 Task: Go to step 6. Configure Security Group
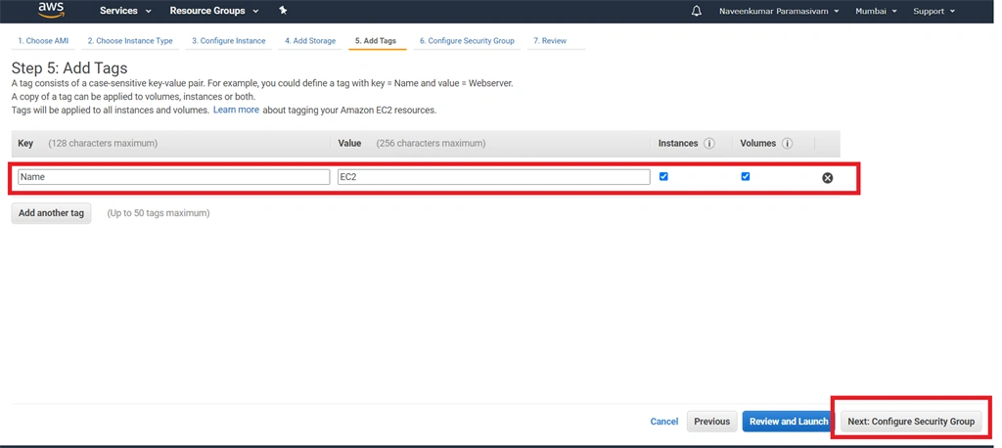tap(467, 41)
